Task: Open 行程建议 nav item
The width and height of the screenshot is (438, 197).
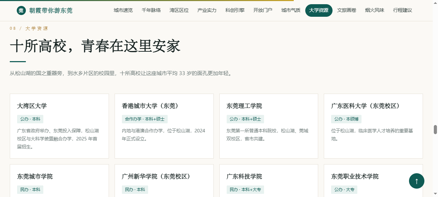Action: pos(402,10)
